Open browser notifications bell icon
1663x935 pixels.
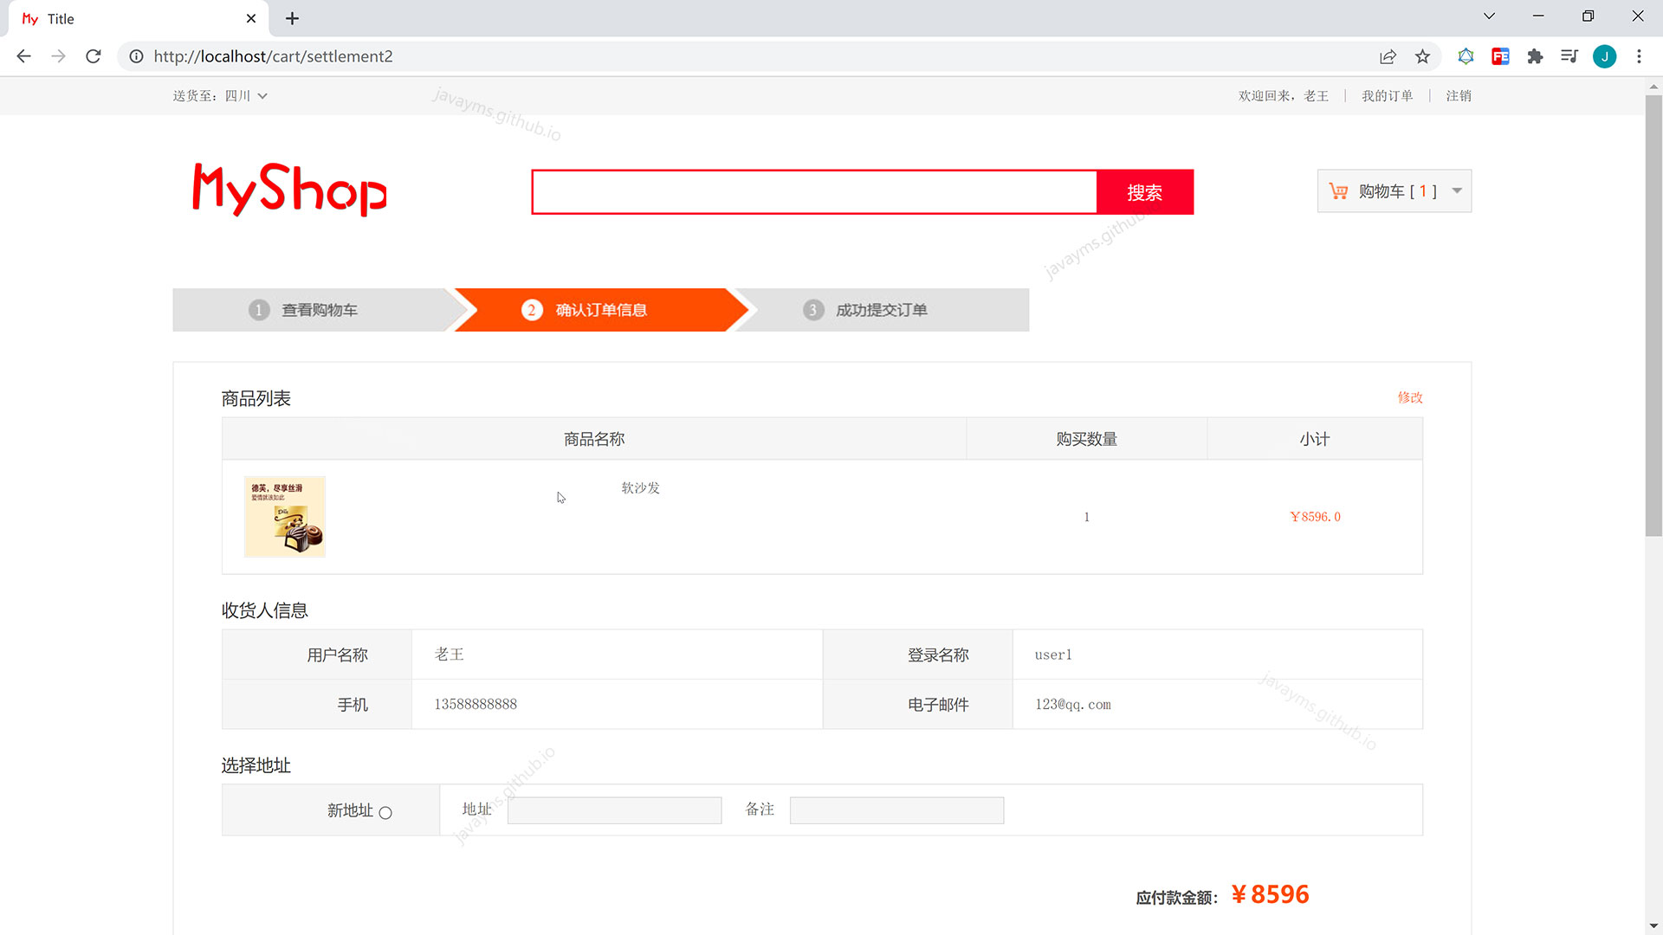[1466, 56]
